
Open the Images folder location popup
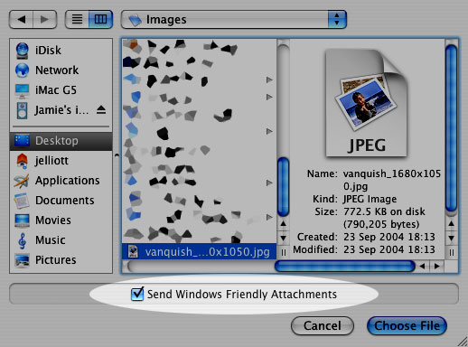(234, 20)
